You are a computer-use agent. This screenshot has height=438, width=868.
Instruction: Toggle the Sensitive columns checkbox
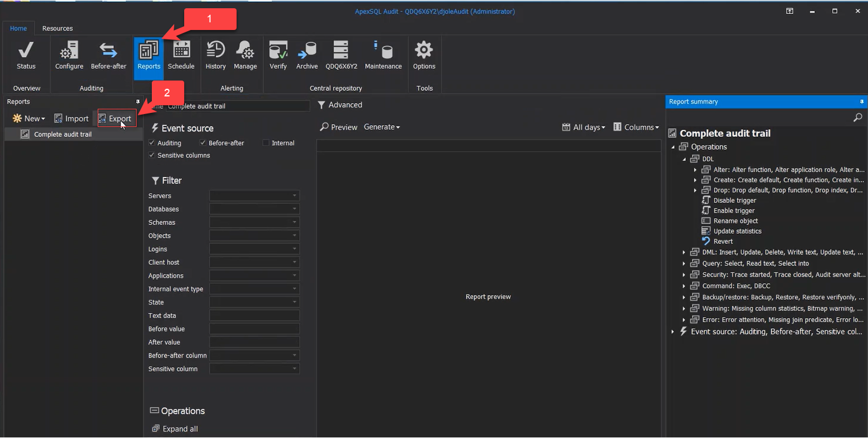click(x=152, y=155)
